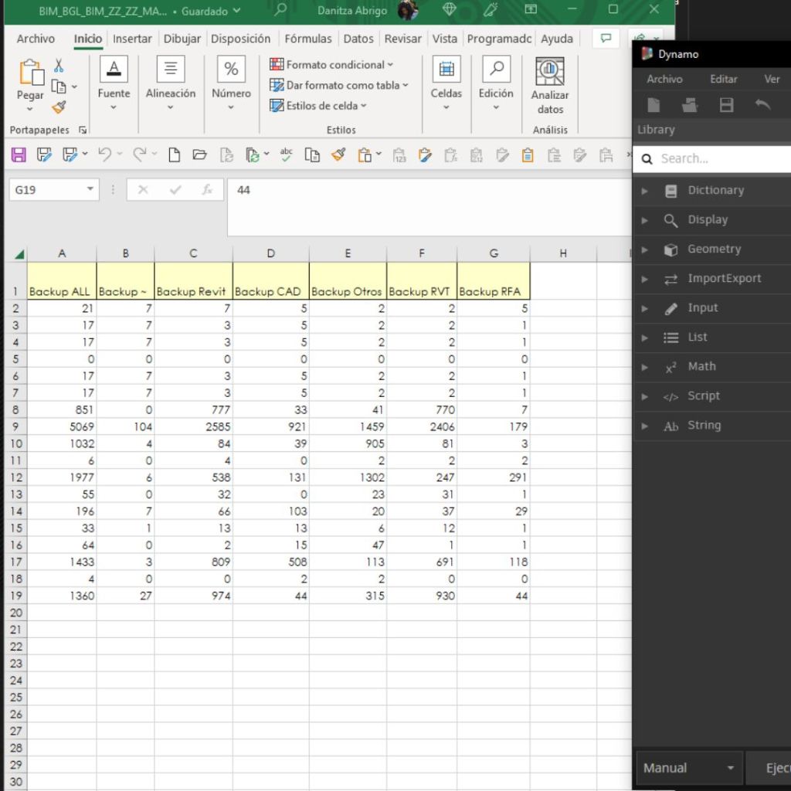Open the Analizar datos tool
The height and width of the screenshot is (791, 791).
(549, 87)
